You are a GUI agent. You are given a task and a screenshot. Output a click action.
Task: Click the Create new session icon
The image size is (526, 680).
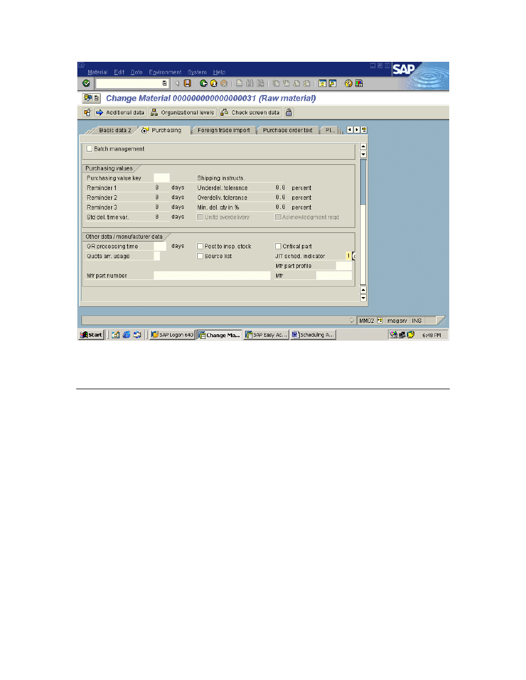[x=323, y=84]
